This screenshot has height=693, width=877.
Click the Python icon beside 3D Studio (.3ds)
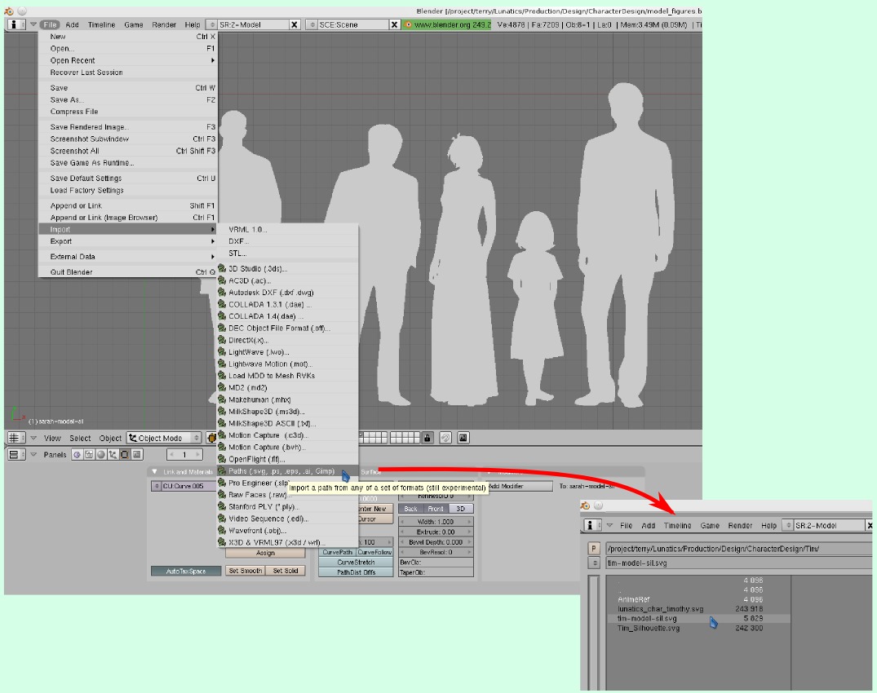click(222, 268)
